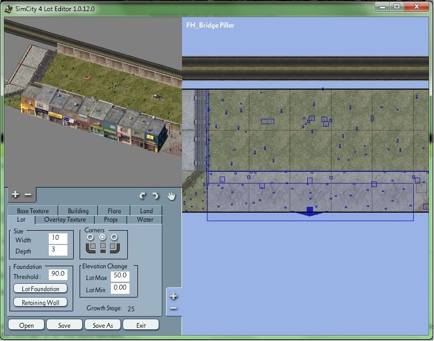Click the Retaining Wall button
Viewport: 434px width, 341px height.
tap(40, 302)
